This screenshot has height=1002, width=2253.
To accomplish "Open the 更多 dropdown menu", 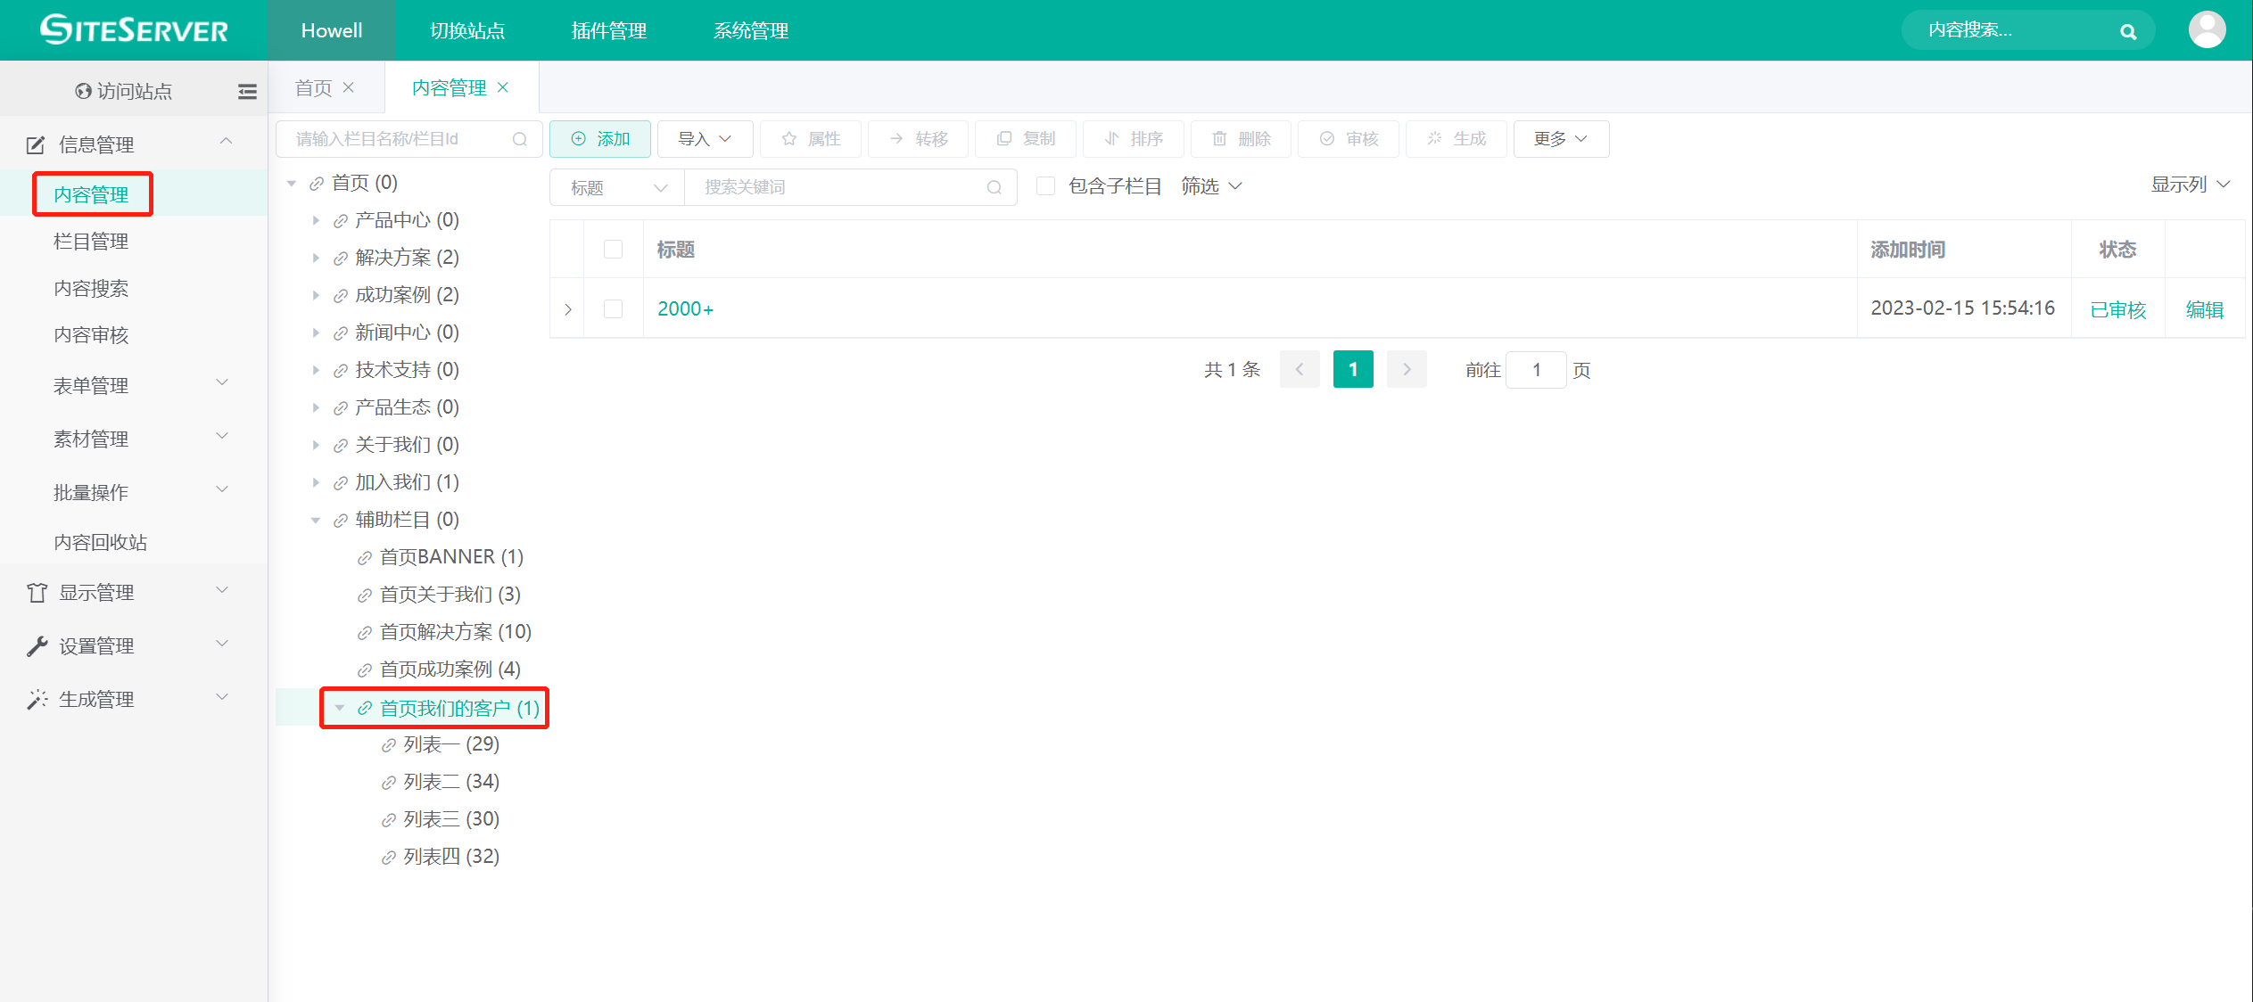I will click(x=1561, y=139).
